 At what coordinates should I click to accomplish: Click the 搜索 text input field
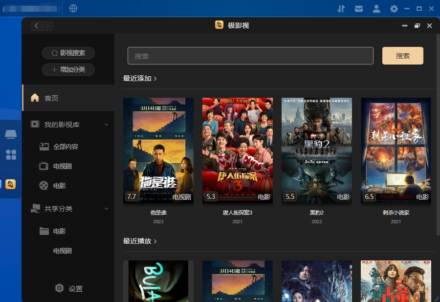(x=250, y=56)
